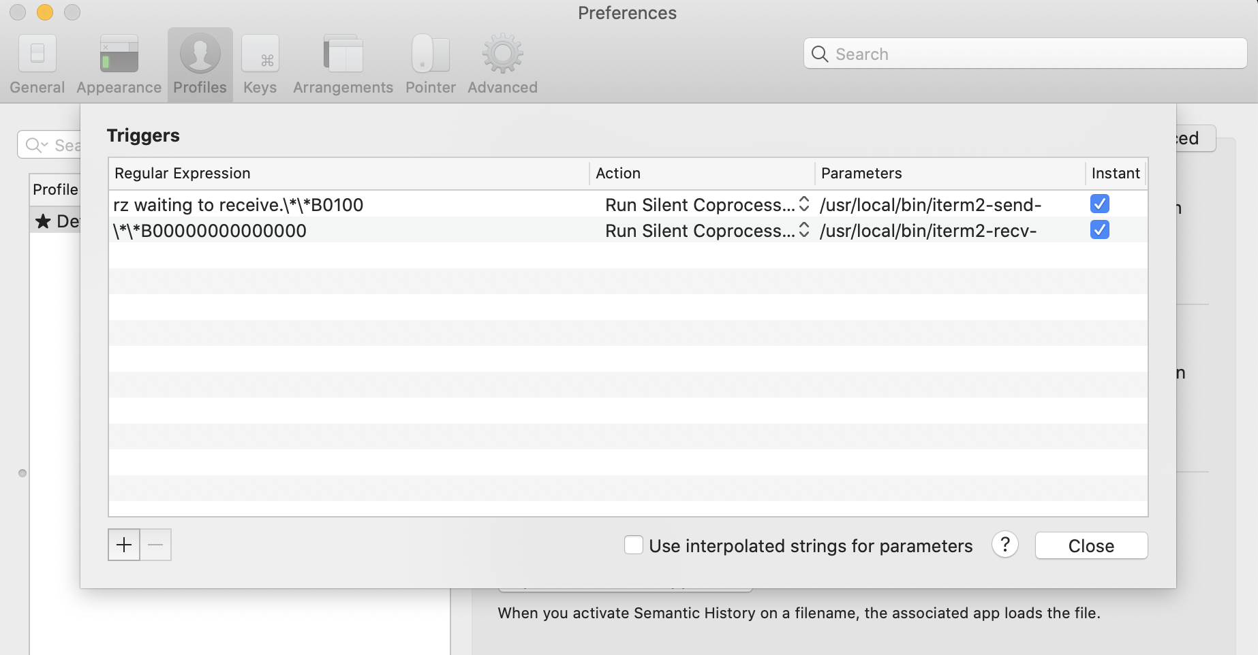Close the Triggers dialog

(x=1091, y=545)
